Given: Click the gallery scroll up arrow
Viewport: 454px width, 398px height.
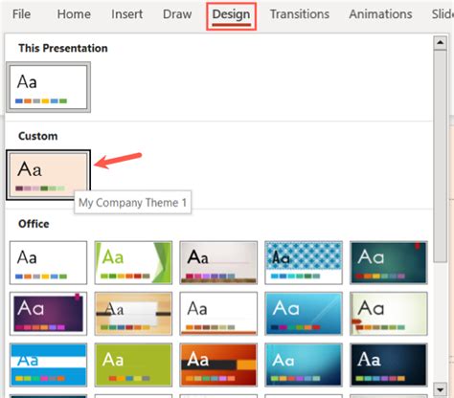Looking at the screenshot, I should [440, 43].
